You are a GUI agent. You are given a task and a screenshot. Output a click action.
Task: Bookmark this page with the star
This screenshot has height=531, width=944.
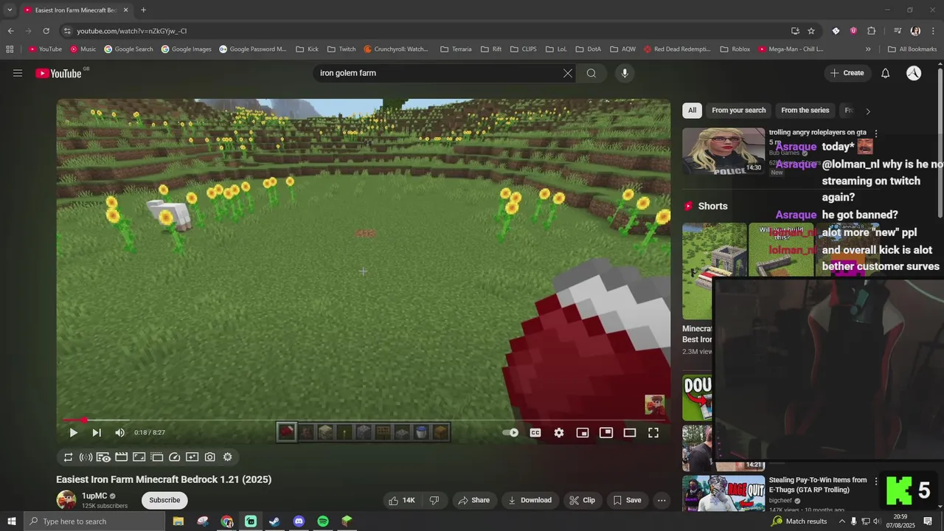pyautogui.click(x=811, y=31)
